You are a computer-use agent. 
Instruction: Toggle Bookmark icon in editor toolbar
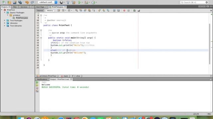[x=108, y=11]
